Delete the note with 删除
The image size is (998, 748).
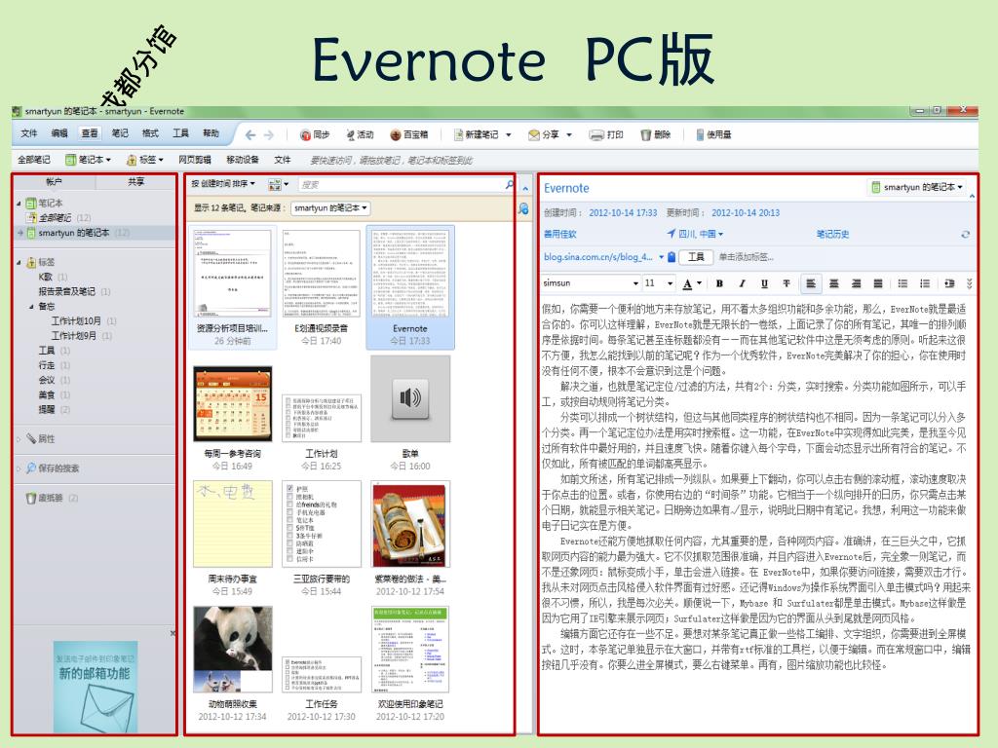656,134
